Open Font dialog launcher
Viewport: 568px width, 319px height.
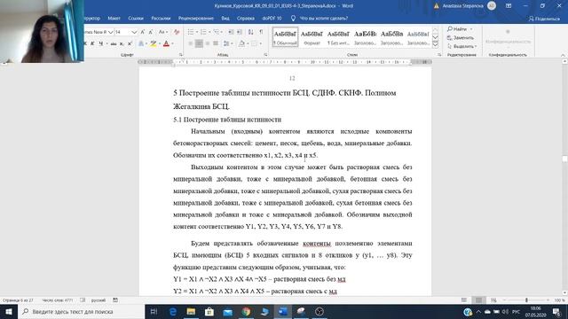coord(180,55)
